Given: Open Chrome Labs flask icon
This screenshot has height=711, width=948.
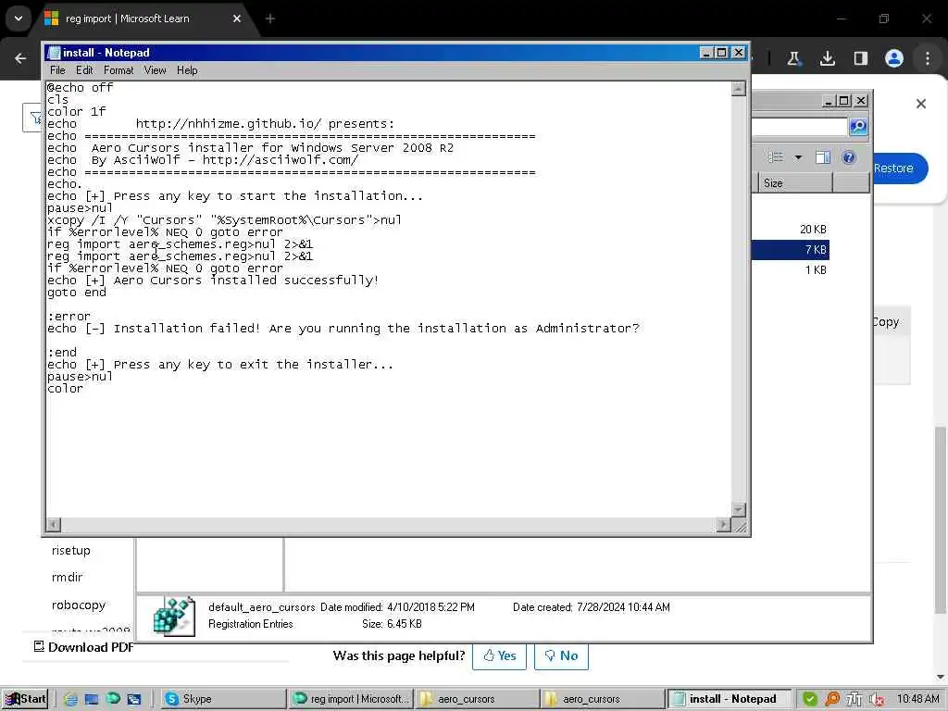Looking at the screenshot, I should click(793, 58).
